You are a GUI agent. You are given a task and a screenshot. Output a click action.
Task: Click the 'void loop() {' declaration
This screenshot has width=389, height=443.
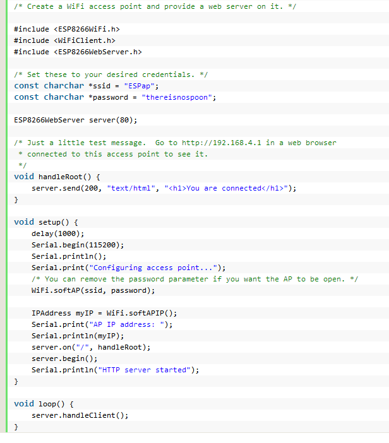click(44, 404)
